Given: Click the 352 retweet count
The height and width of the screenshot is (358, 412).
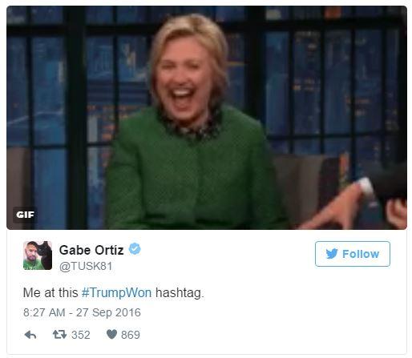Looking at the screenshot, I should click(81, 335).
